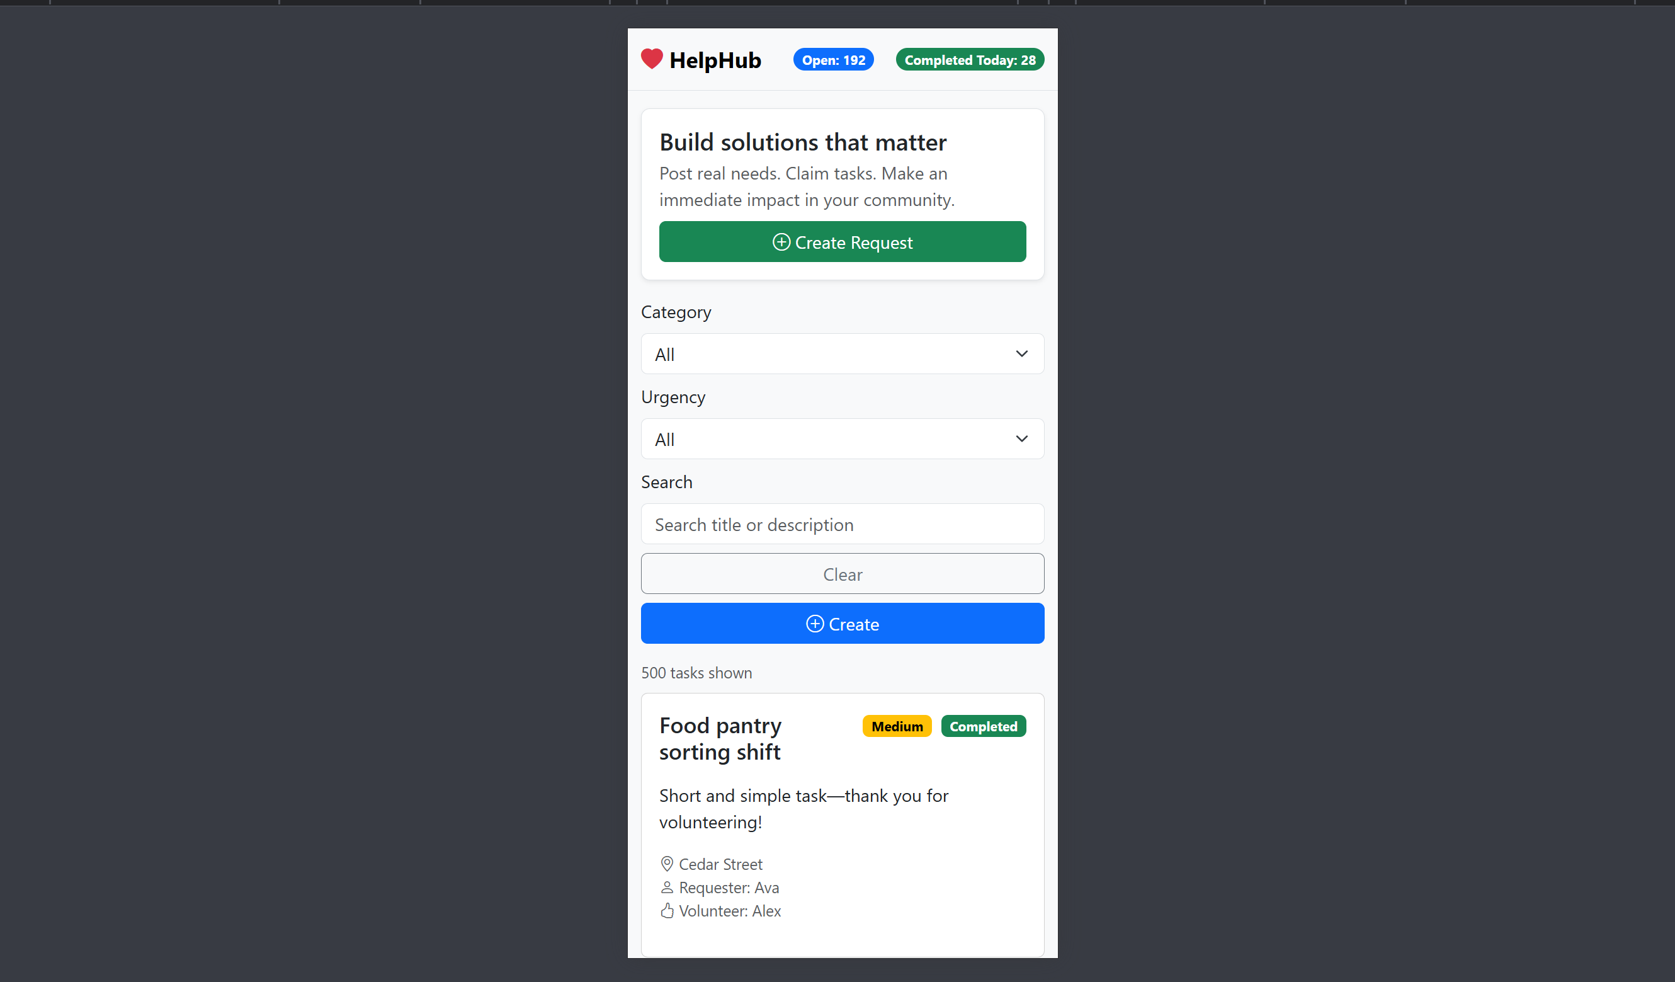
Task: Click the thumbs-up icon beside Volunteer: Alex
Action: (x=667, y=910)
